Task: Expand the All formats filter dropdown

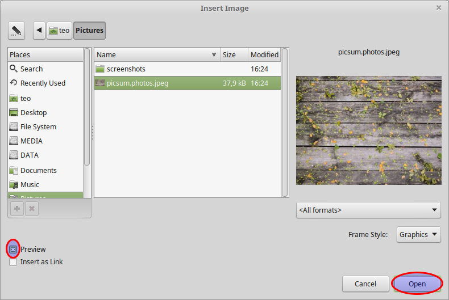Action: coord(368,210)
